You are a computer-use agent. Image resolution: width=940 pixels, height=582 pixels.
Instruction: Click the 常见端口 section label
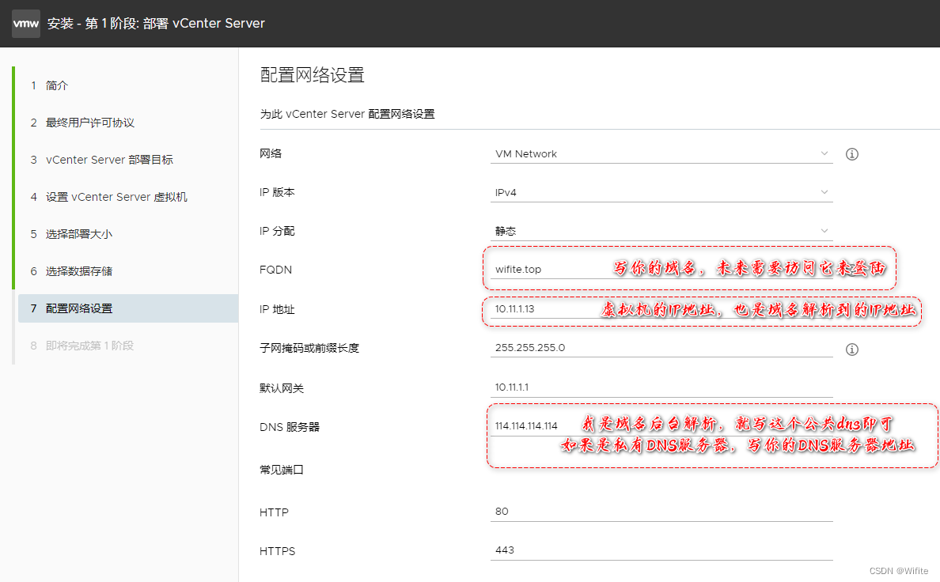point(282,469)
